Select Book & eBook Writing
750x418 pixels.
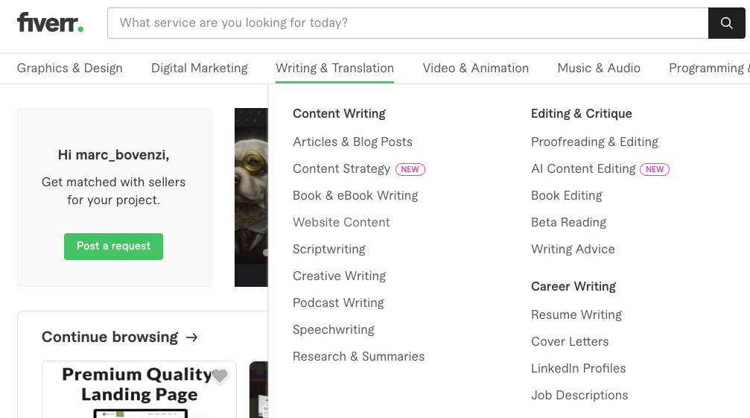pyautogui.click(x=355, y=196)
